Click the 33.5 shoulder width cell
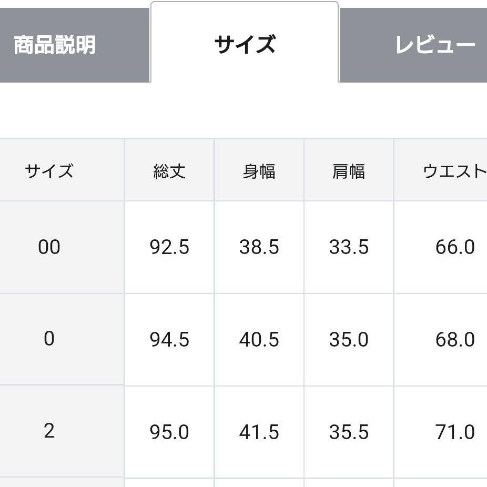The height and width of the screenshot is (487, 487). click(349, 247)
